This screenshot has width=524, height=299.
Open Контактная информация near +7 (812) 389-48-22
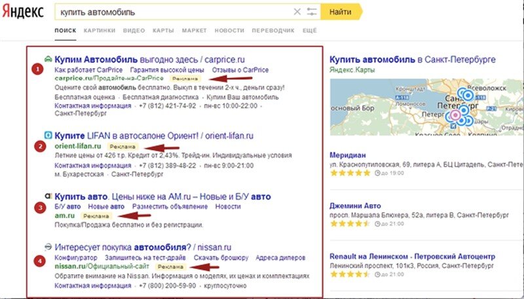[x=93, y=166]
